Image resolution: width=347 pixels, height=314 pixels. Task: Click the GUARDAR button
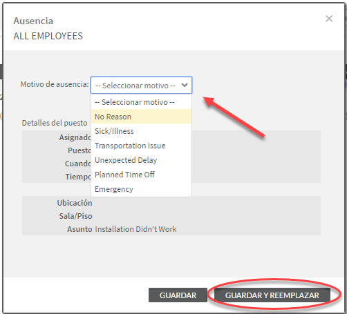(x=178, y=295)
